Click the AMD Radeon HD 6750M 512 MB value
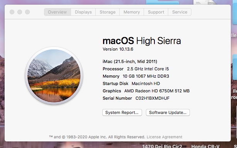This screenshot has width=237, height=148. (157, 91)
